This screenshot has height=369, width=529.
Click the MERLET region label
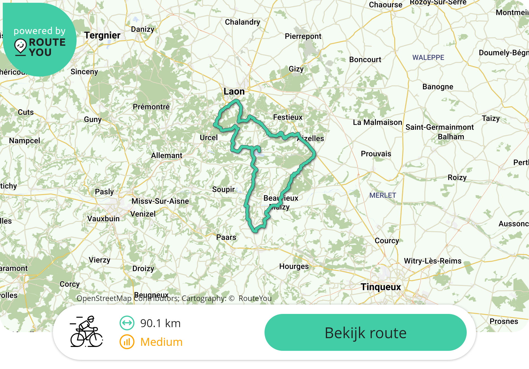(383, 195)
